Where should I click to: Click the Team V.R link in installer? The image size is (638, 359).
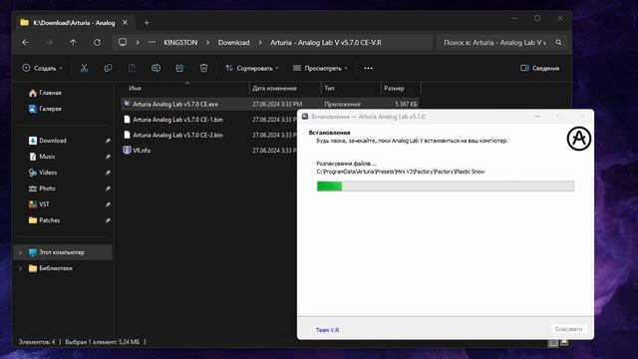(x=328, y=330)
